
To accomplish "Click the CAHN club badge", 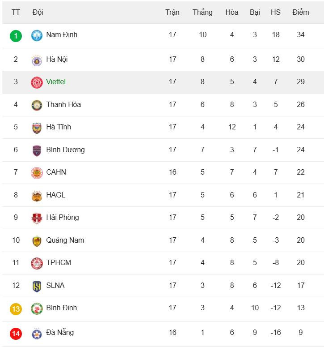I will click(37, 173).
